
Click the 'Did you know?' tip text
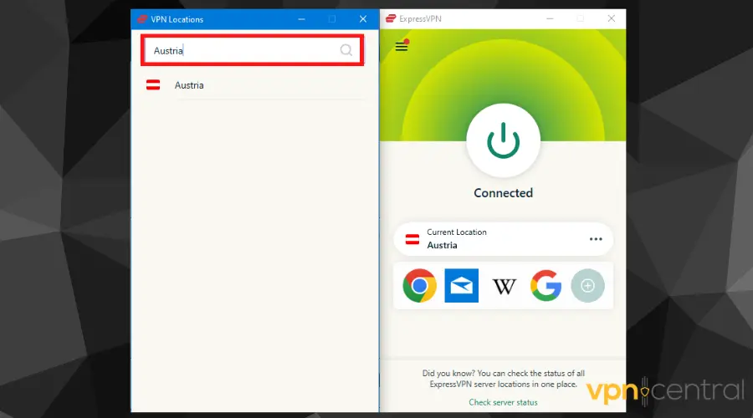(504, 379)
